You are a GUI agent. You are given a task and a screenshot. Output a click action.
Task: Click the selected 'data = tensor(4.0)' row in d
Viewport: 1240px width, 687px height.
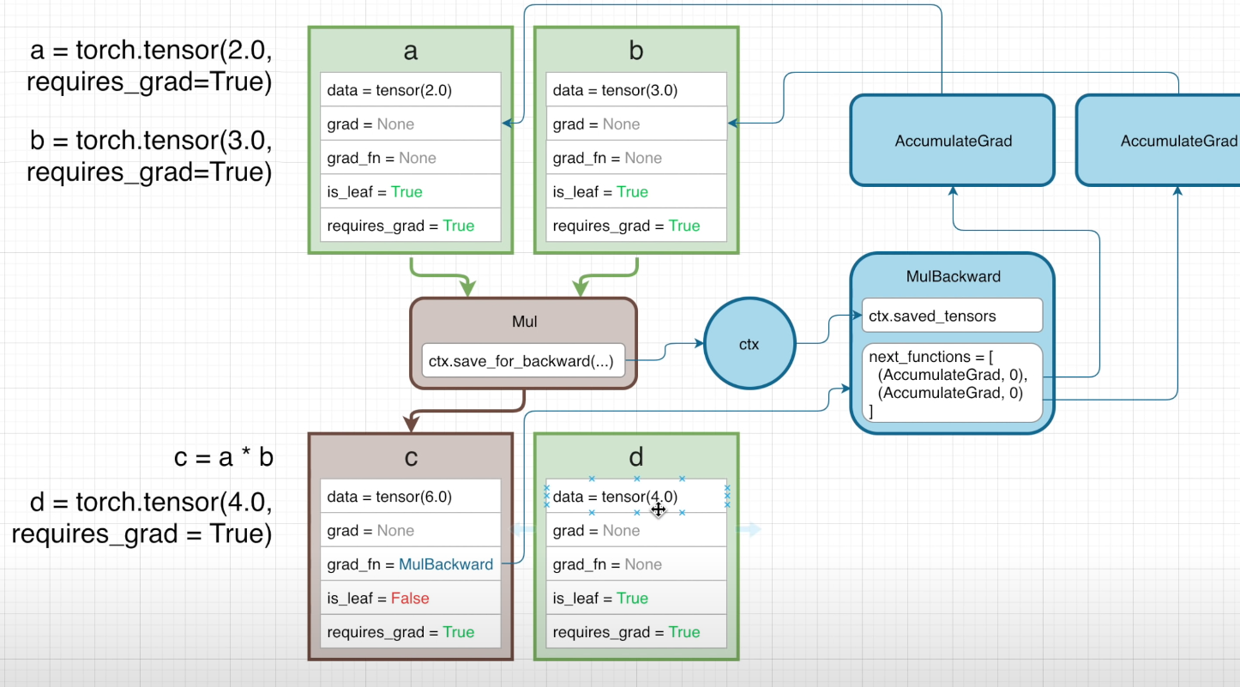pyautogui.click(x=636, y=497)
